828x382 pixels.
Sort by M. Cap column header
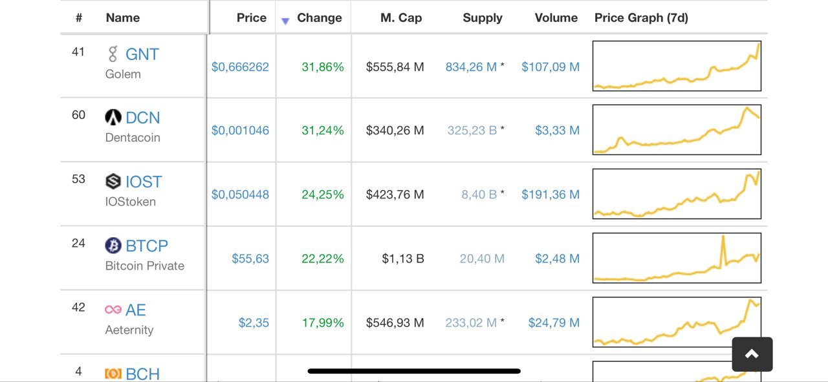coord(401,18)
